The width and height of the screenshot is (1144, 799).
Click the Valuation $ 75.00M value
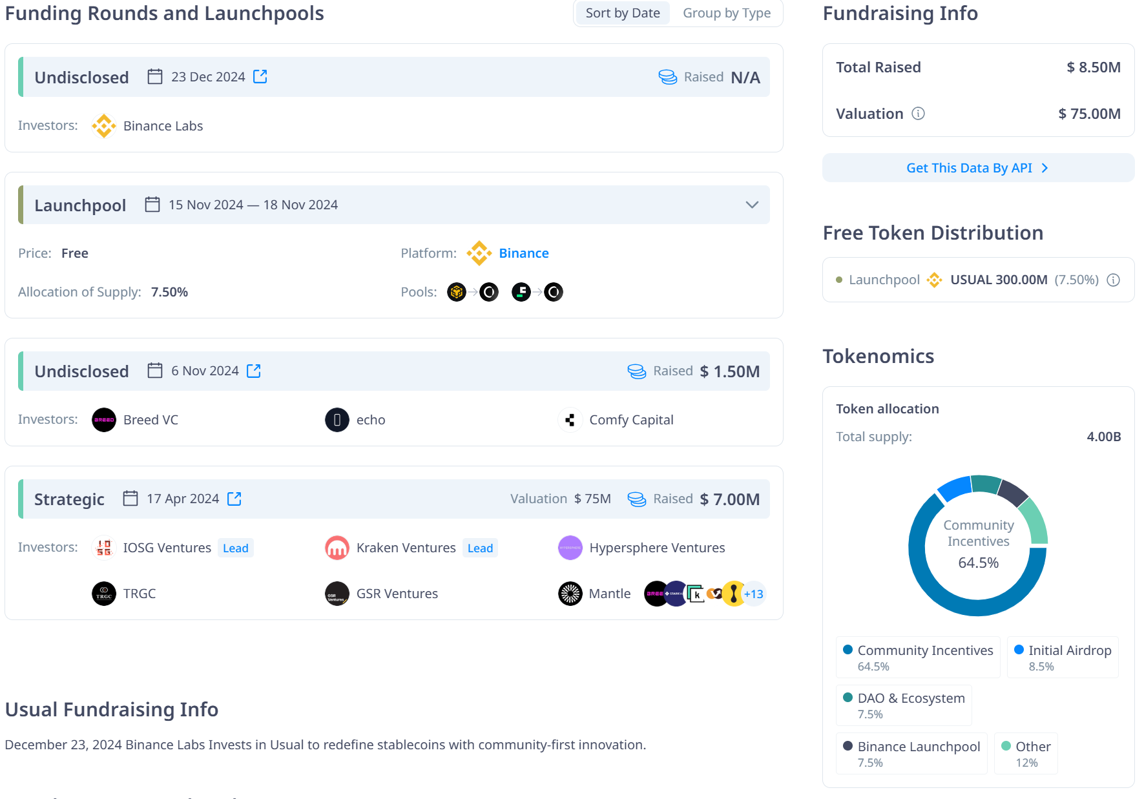tap(1089, 114)
